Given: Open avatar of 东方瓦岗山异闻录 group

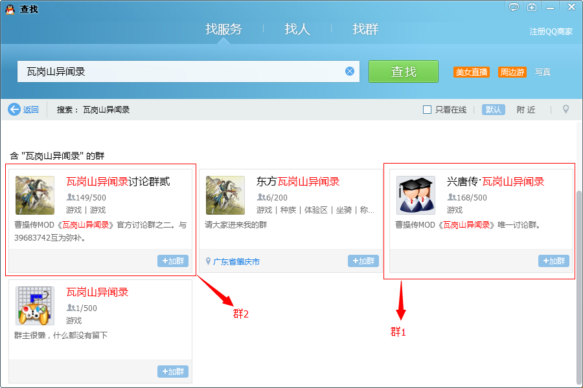Looking at the screenshot, I should [225, 195].
